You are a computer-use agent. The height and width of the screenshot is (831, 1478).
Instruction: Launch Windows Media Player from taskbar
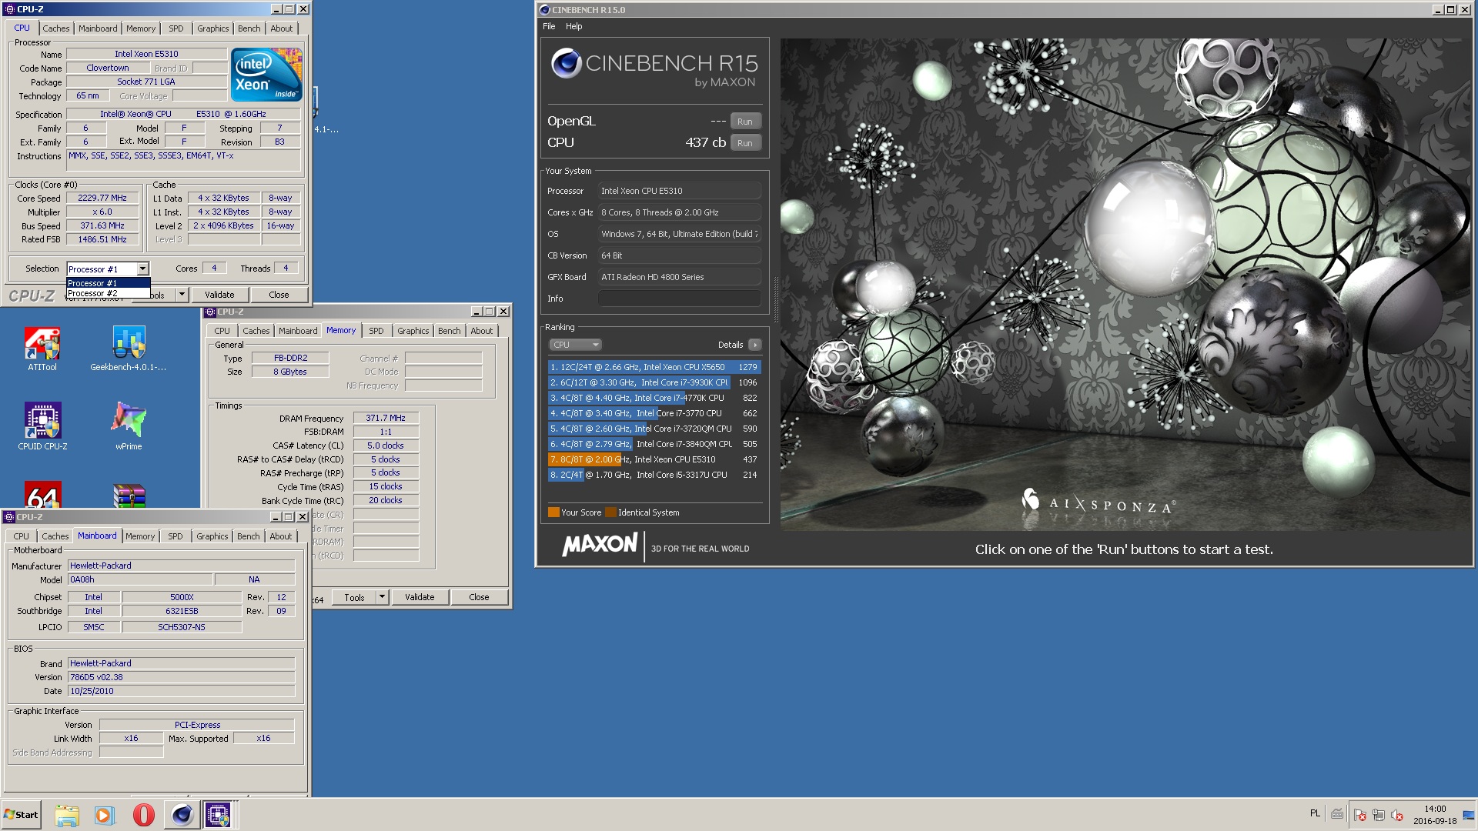[x=105, y=815]
